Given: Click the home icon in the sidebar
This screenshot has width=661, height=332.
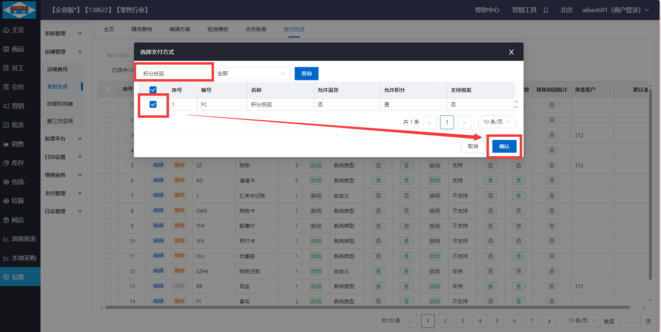Looking at the screenshot, I should 6,30.
